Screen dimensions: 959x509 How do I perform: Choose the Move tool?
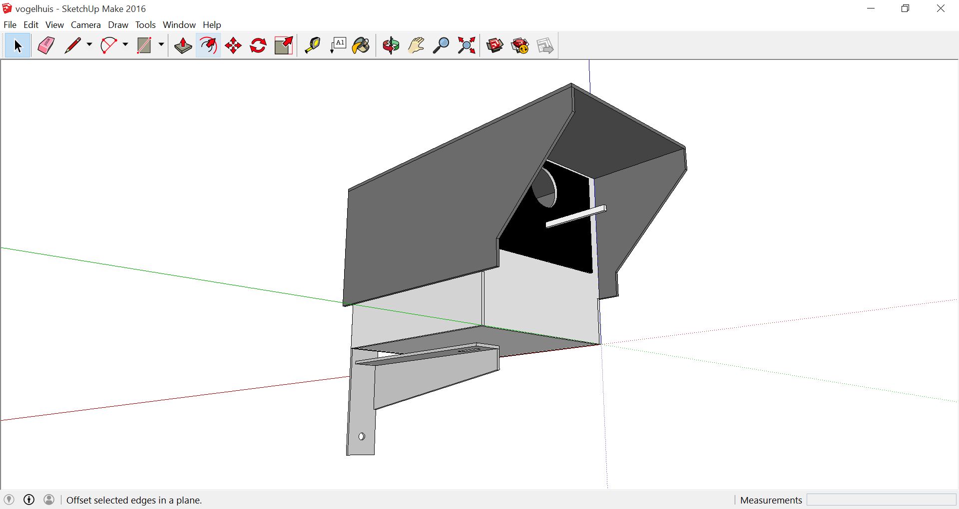coord(233,46)
